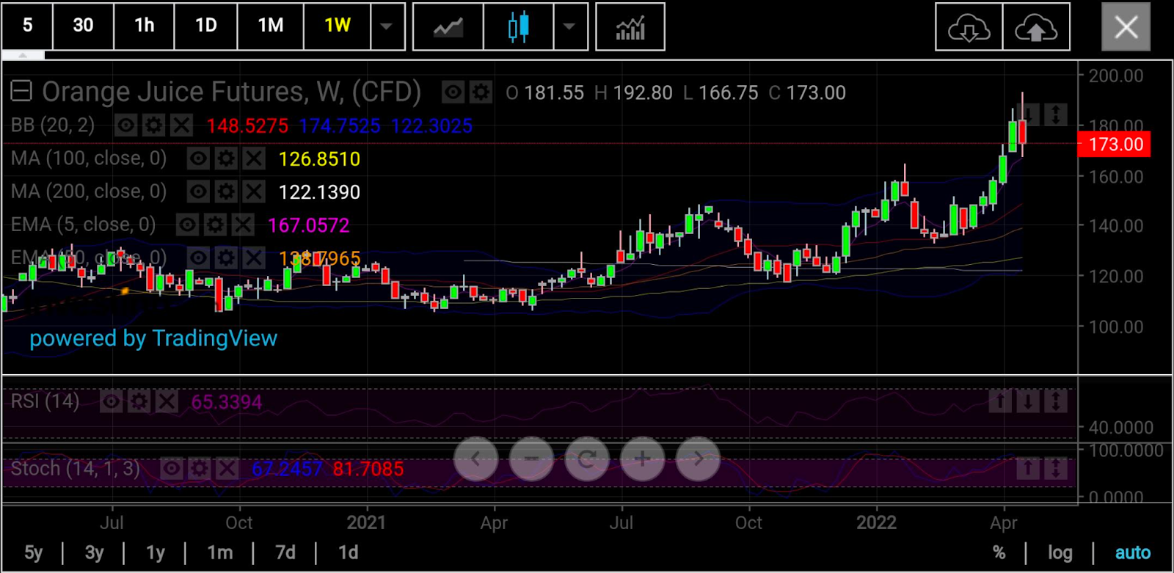This screenshot has height=573, width=1174.
Task: Remove the MA (200, close, 0) indicator
Action: click(x=254, y=192)
